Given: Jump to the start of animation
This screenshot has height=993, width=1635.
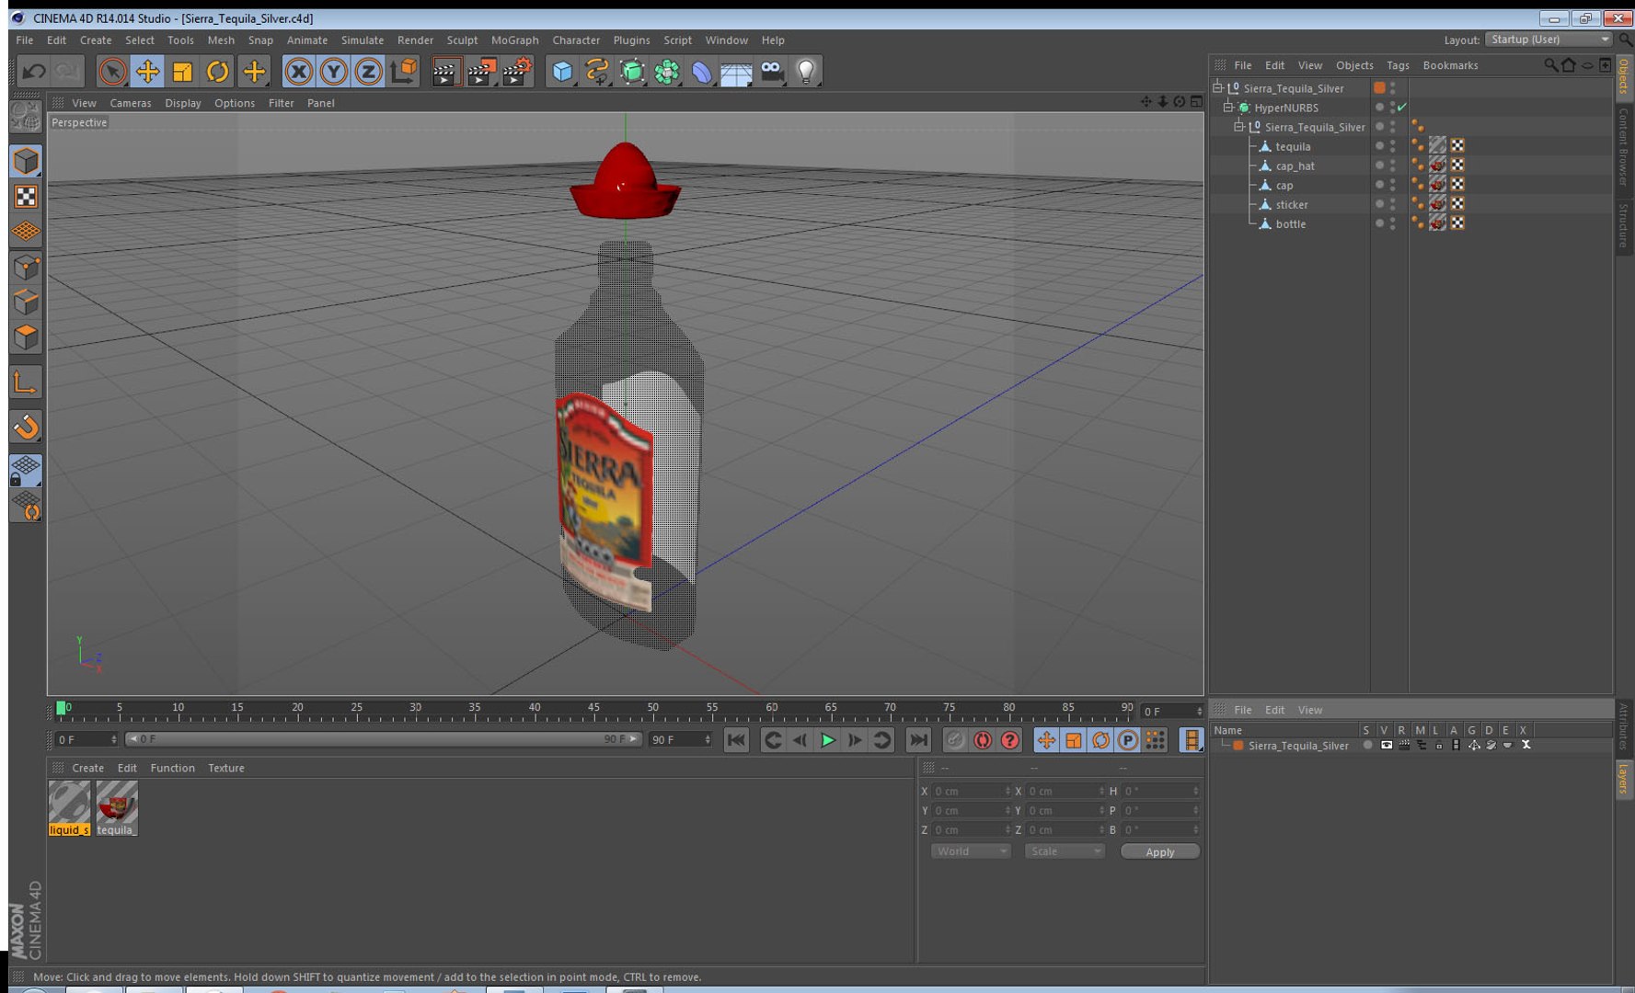Looking at the screenshot, I should [x=736, y=740].
